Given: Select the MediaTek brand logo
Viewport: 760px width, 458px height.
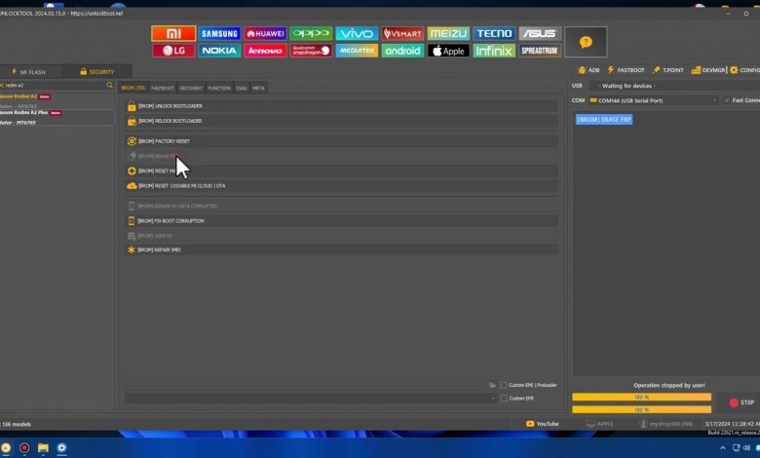Looking at the screenshot, I should click(x=357, y=51).
